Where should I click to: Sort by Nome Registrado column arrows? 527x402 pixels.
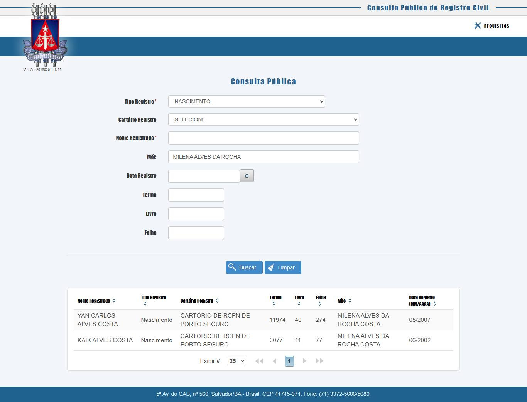[114, 301]
